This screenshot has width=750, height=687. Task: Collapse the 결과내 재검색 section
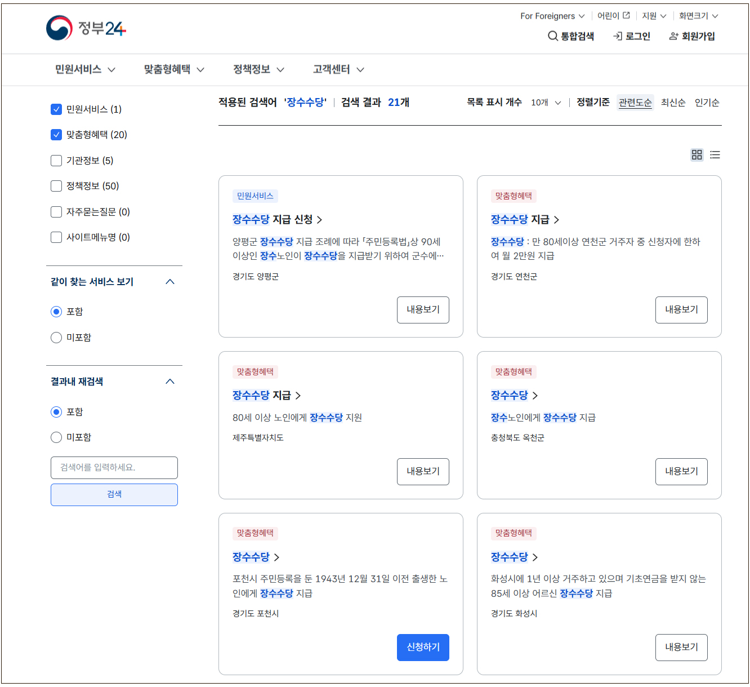click(170, 381)
